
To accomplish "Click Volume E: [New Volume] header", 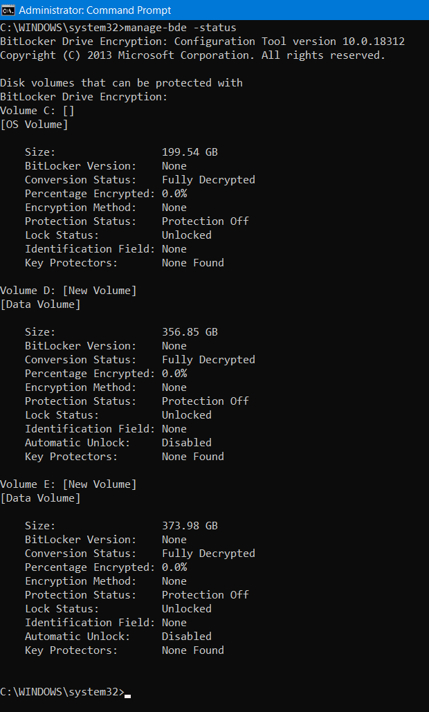I will (x=68, y=484).
